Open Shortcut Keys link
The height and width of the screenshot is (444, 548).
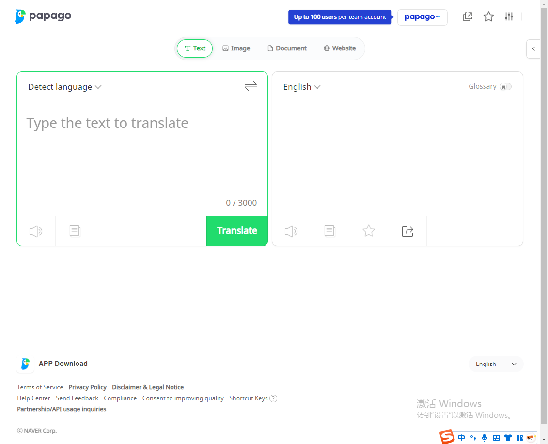tap(249, 398)
